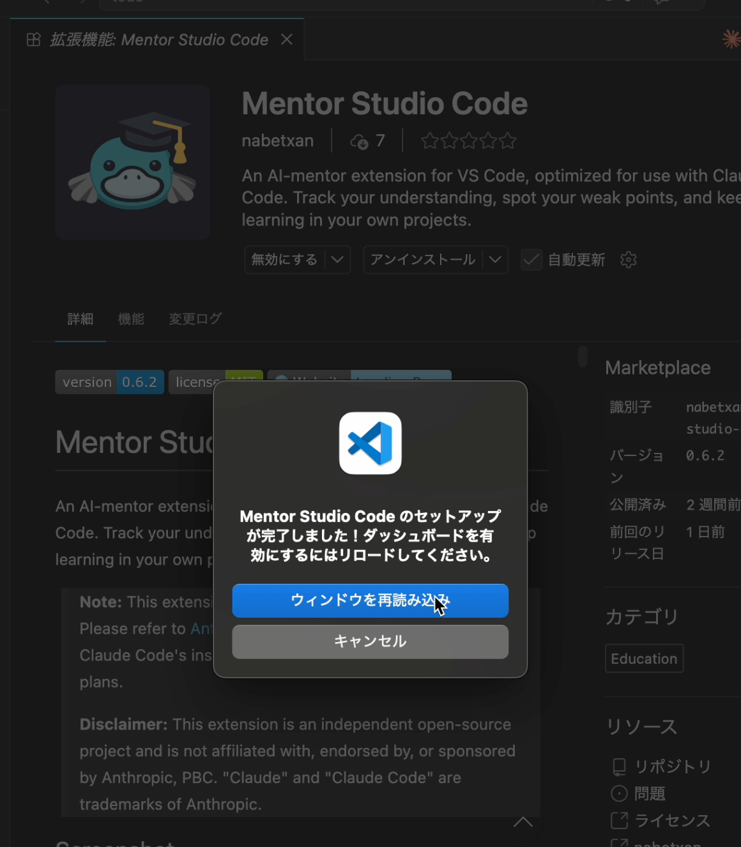Open the 問題 resource link
Image resolution: width=741 pixels, height=847 pixels.
[650, 793]
